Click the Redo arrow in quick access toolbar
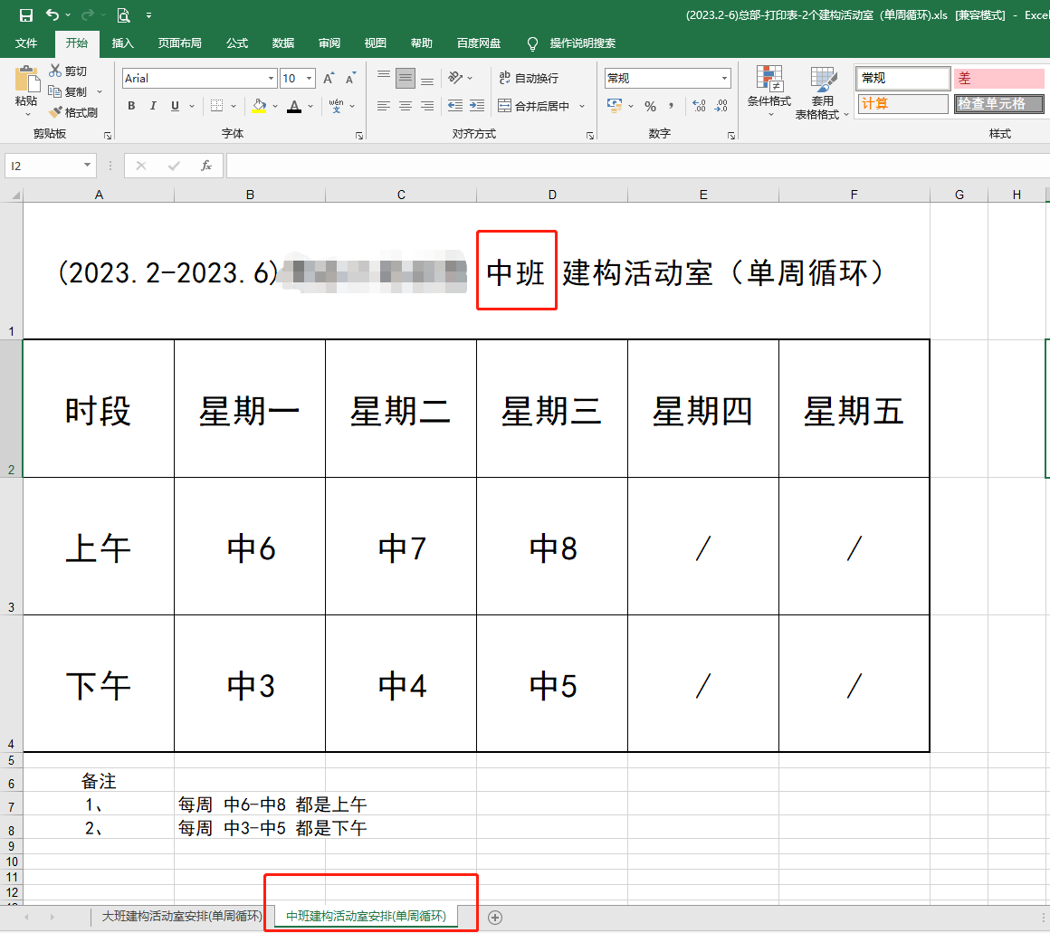Viewport: 1050px width, 933px height. (x=87, y=14)
